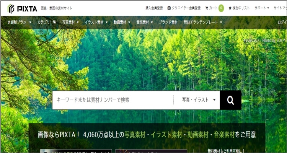Click the magnifier search button
Image resolution: width=287 pixels, height=153 pixels.
point(230,100)
